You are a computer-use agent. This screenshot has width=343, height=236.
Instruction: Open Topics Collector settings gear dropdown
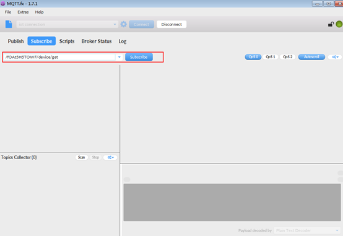click(x=110, y=157)
